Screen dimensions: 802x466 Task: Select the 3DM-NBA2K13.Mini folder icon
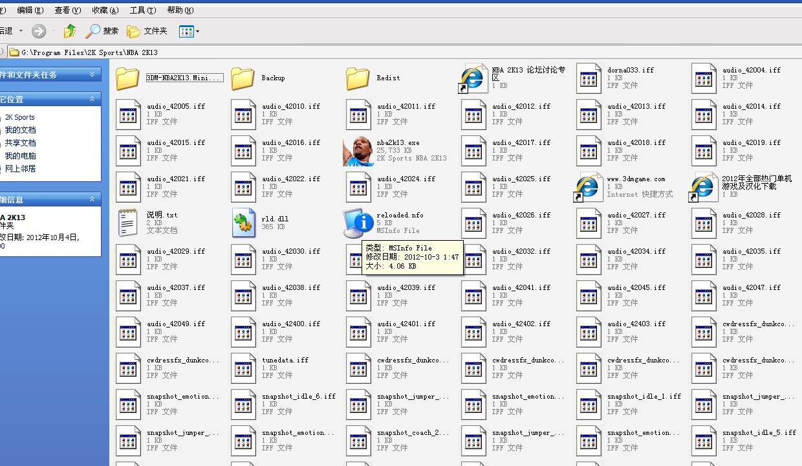tap(128, 78)
